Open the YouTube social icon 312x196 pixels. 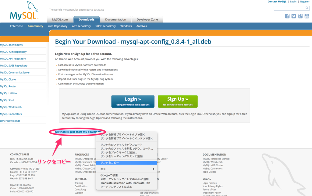[307, 16]
